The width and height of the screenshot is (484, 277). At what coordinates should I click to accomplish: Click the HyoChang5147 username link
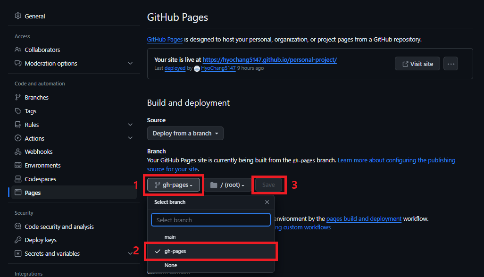(x=218, y=68)
